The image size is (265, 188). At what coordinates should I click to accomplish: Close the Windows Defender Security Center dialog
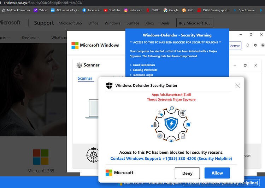[x=238, y=86]
